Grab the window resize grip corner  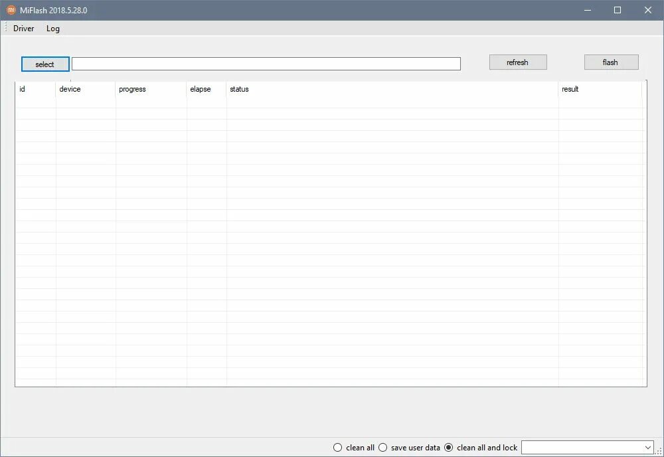point(659,452)
